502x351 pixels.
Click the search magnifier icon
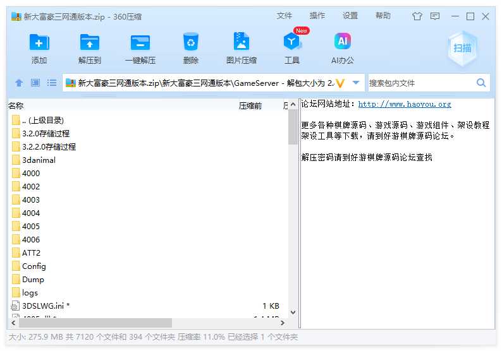[x=481, y=83]
